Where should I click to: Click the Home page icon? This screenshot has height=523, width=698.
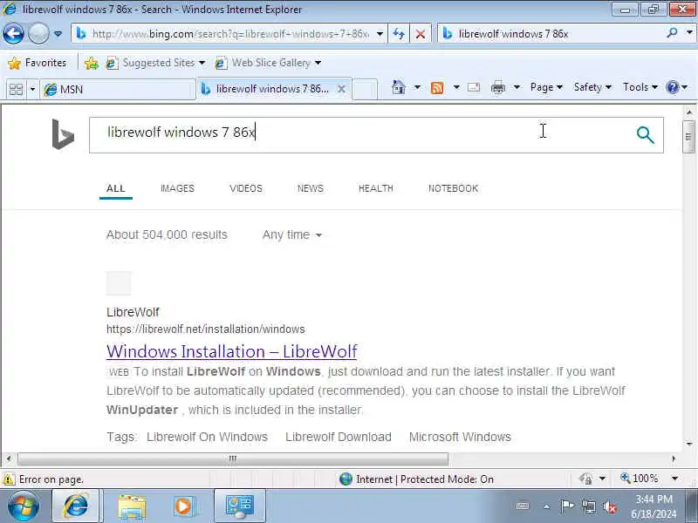point(399,87)
